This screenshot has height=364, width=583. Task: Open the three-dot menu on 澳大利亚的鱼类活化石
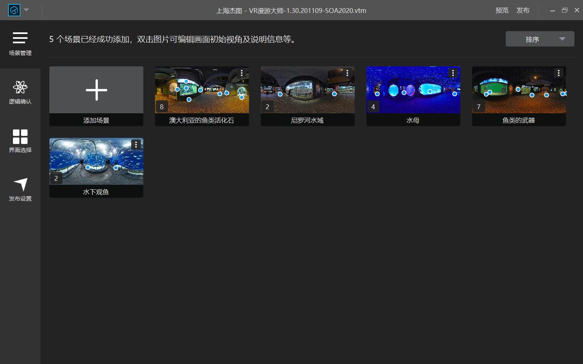242,73
